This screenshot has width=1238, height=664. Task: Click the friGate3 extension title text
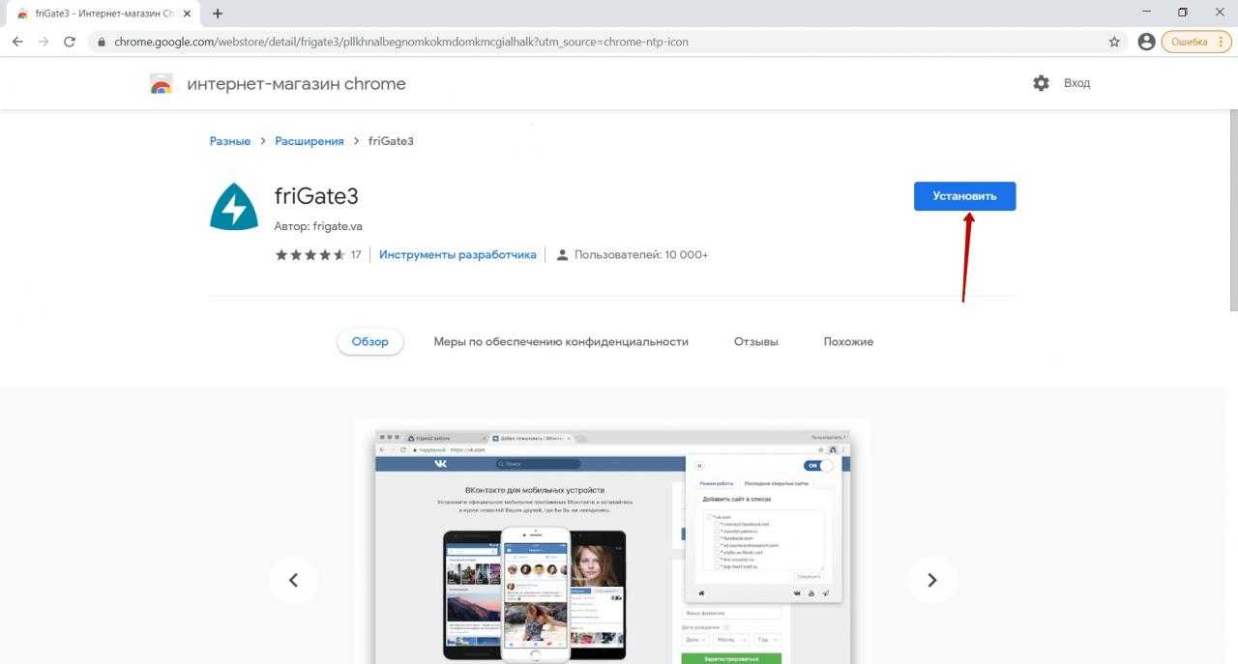[x=316, y=196]
